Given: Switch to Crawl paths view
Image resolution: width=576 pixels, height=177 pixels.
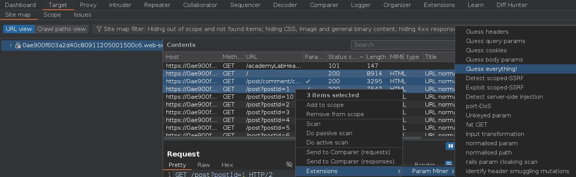Looking at the screenshot, I should click(61, 29).
